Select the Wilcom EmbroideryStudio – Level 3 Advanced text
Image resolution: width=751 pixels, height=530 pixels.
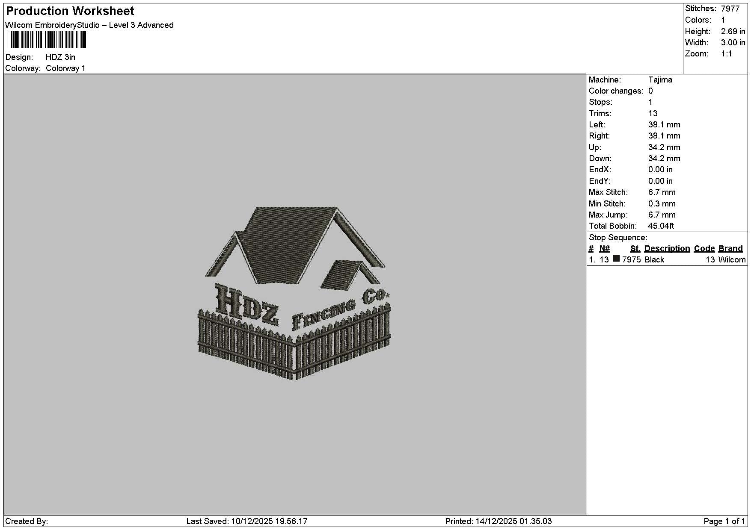point(89,25)
